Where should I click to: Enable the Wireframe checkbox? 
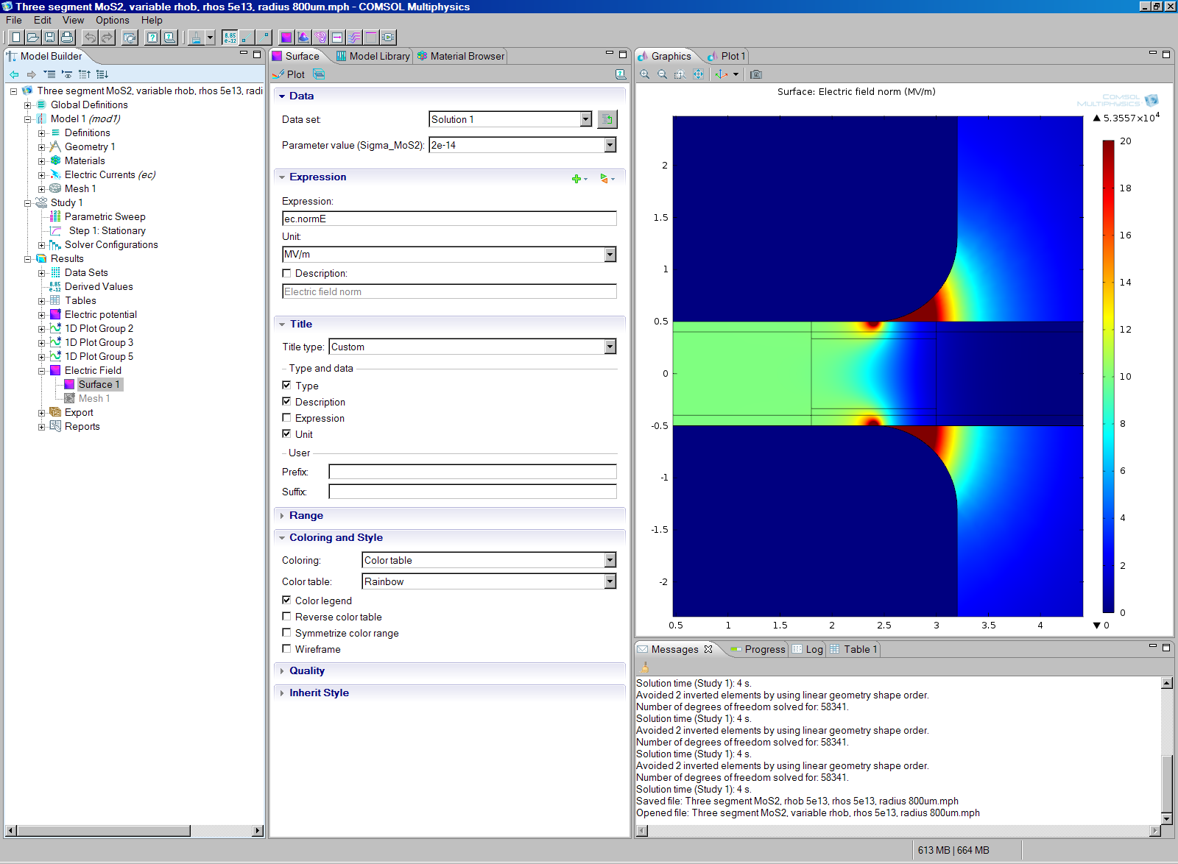click(286, 649)
